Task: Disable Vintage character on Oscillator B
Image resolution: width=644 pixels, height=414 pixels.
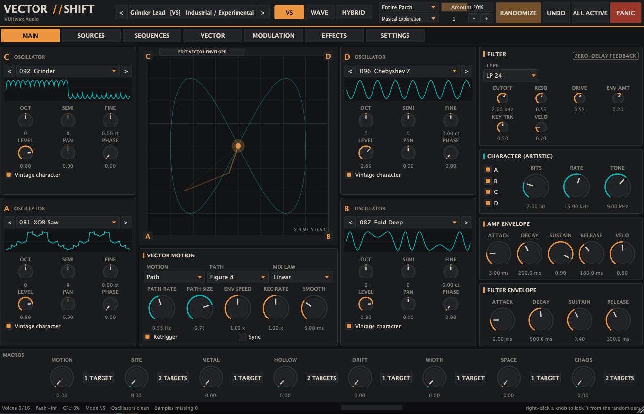Action: tap(349, 326)
